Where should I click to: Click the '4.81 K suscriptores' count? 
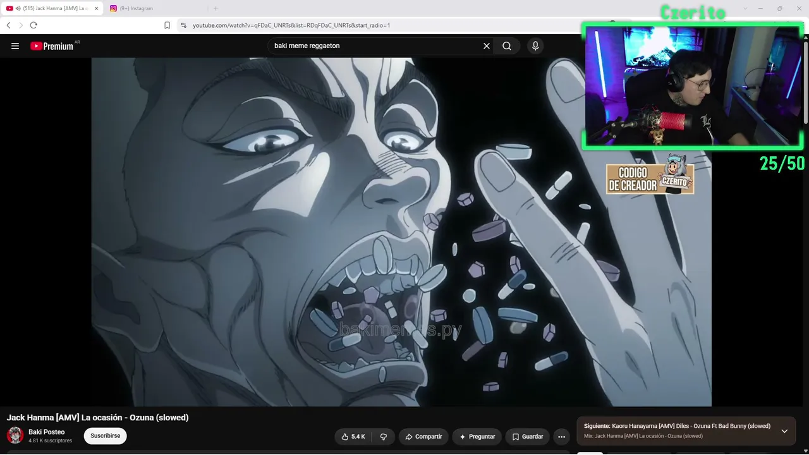[x=51, y=441]
